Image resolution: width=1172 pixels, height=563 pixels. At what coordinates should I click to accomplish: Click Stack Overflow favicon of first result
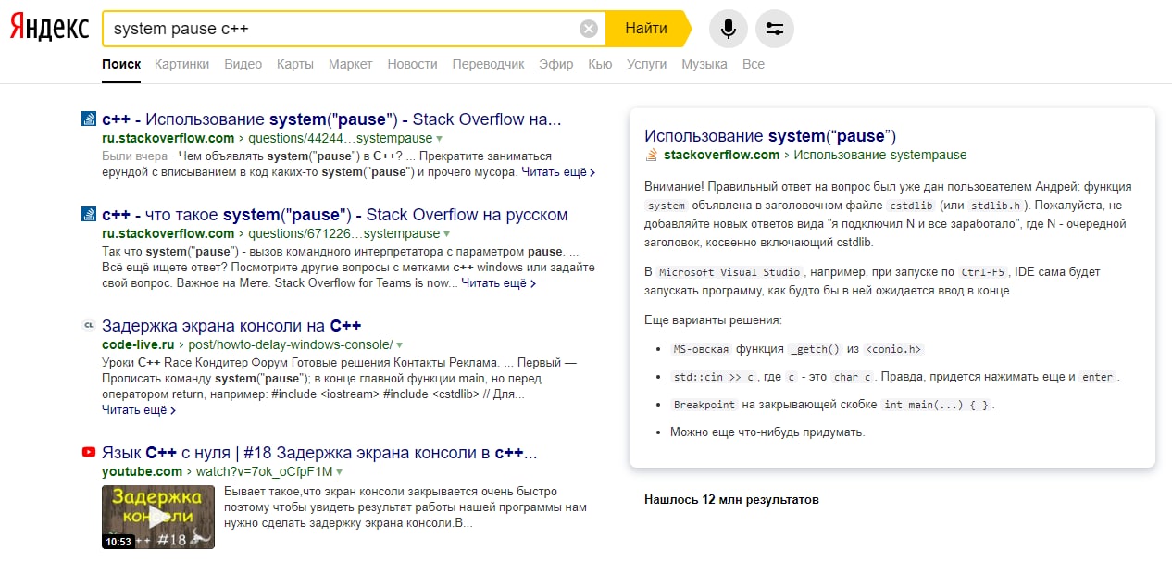pos(89,119)
